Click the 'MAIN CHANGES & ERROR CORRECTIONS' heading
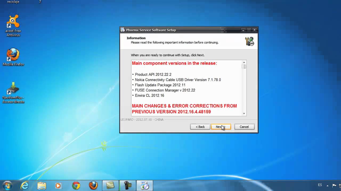 184,109
